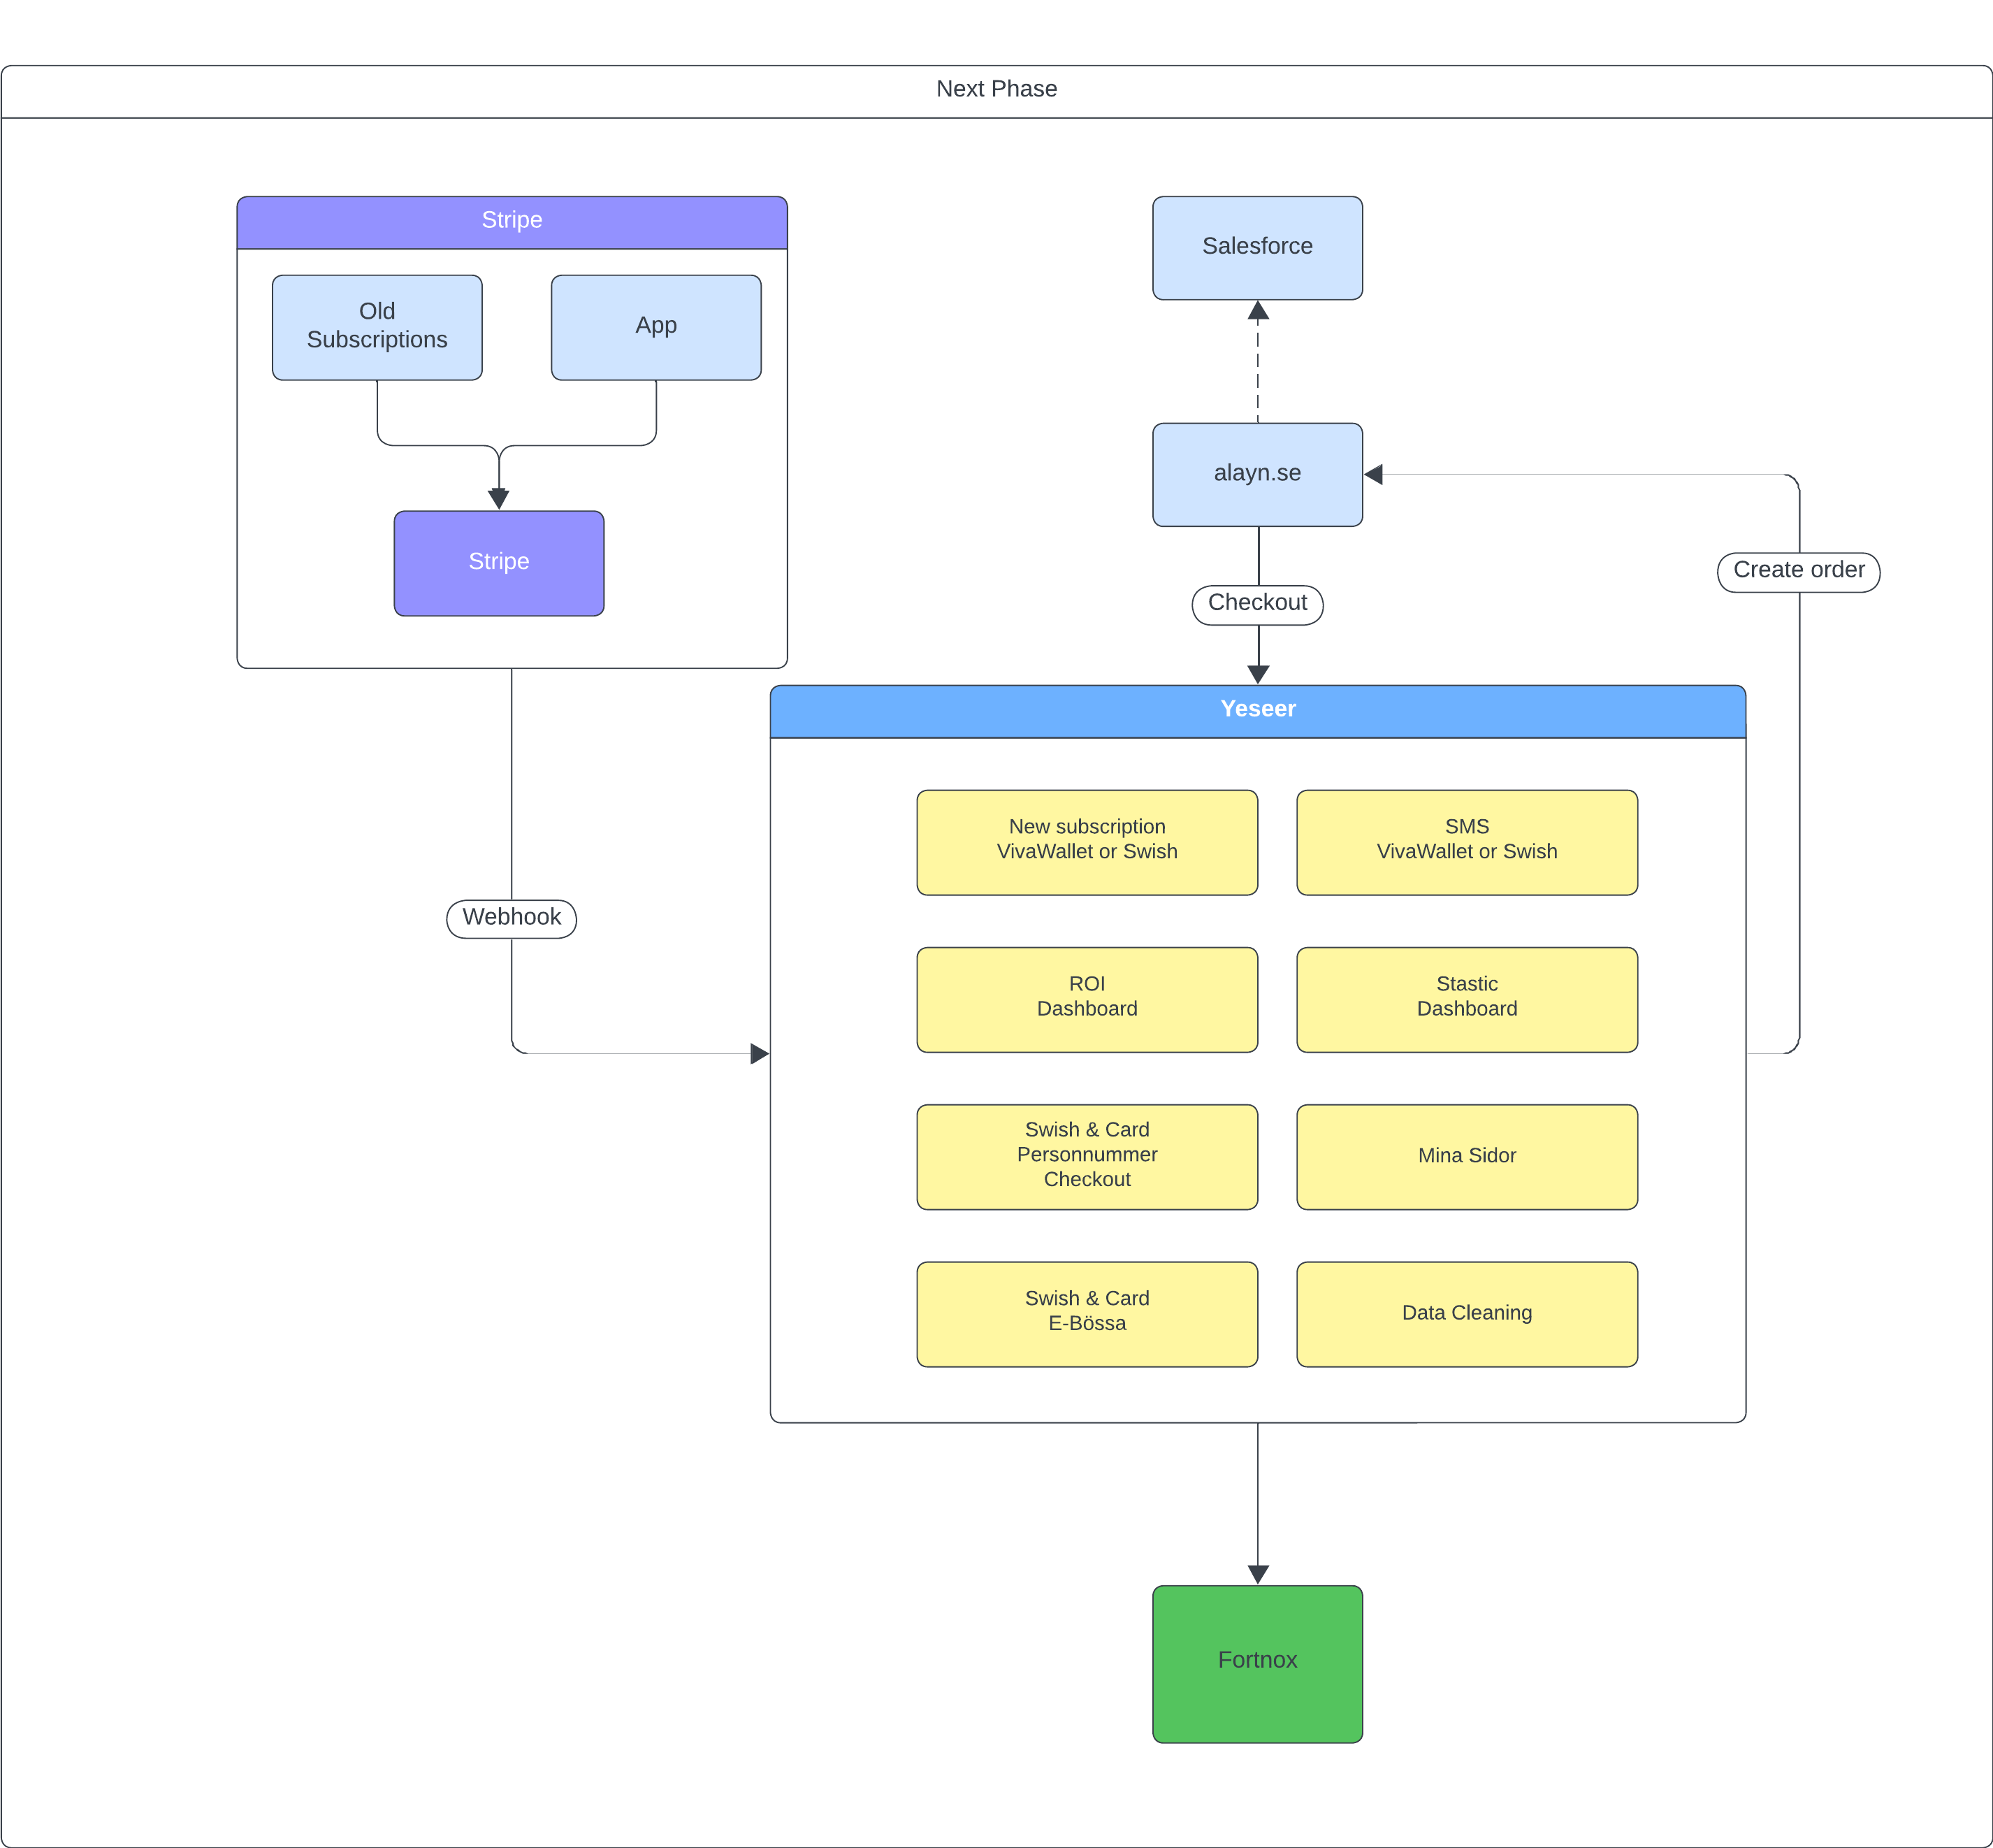
Task: Click the Webhook connector label
Action: (511, 918)
